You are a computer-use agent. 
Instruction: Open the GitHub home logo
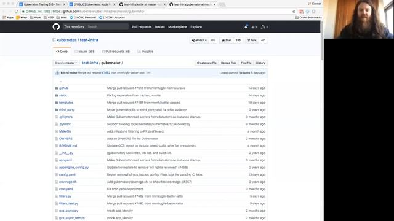coord(56,26)
